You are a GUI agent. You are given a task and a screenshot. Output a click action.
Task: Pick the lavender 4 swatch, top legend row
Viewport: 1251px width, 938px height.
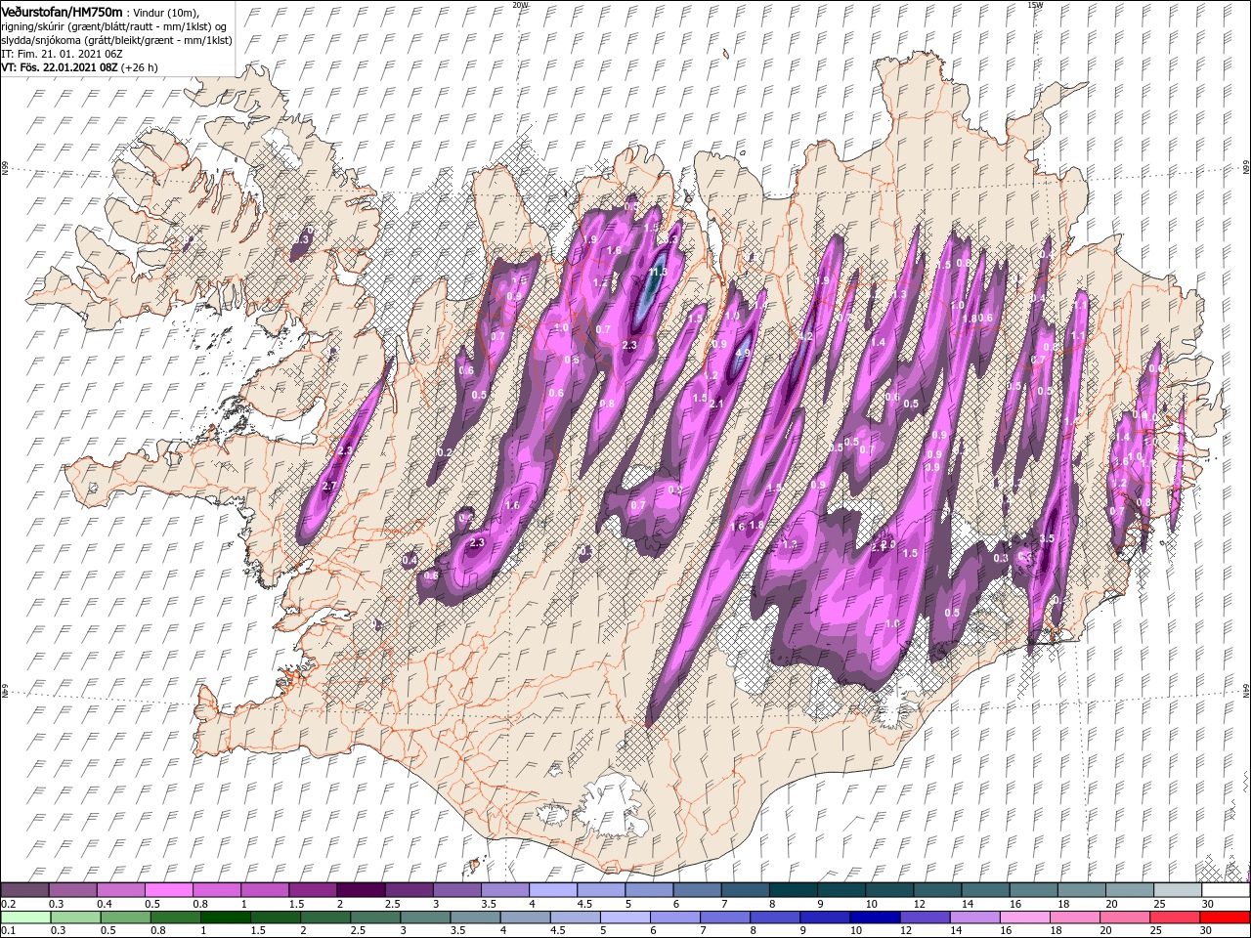[552, 890]
